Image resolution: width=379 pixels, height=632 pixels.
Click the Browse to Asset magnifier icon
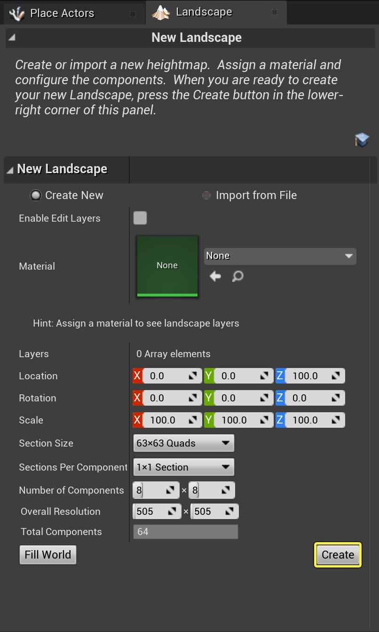click(238, 276)
